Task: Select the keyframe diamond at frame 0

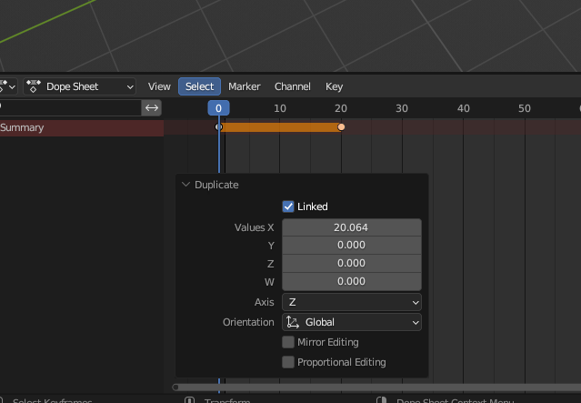Action: pyautogui.click(x=218, y=127)
